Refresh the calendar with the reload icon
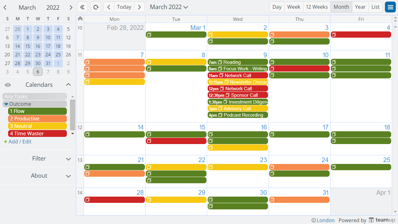This screenshot has height=224, width=398. pyautogui.click(x=96, y=7)
